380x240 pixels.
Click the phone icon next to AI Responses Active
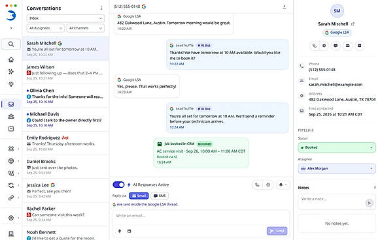coord(257,185)
